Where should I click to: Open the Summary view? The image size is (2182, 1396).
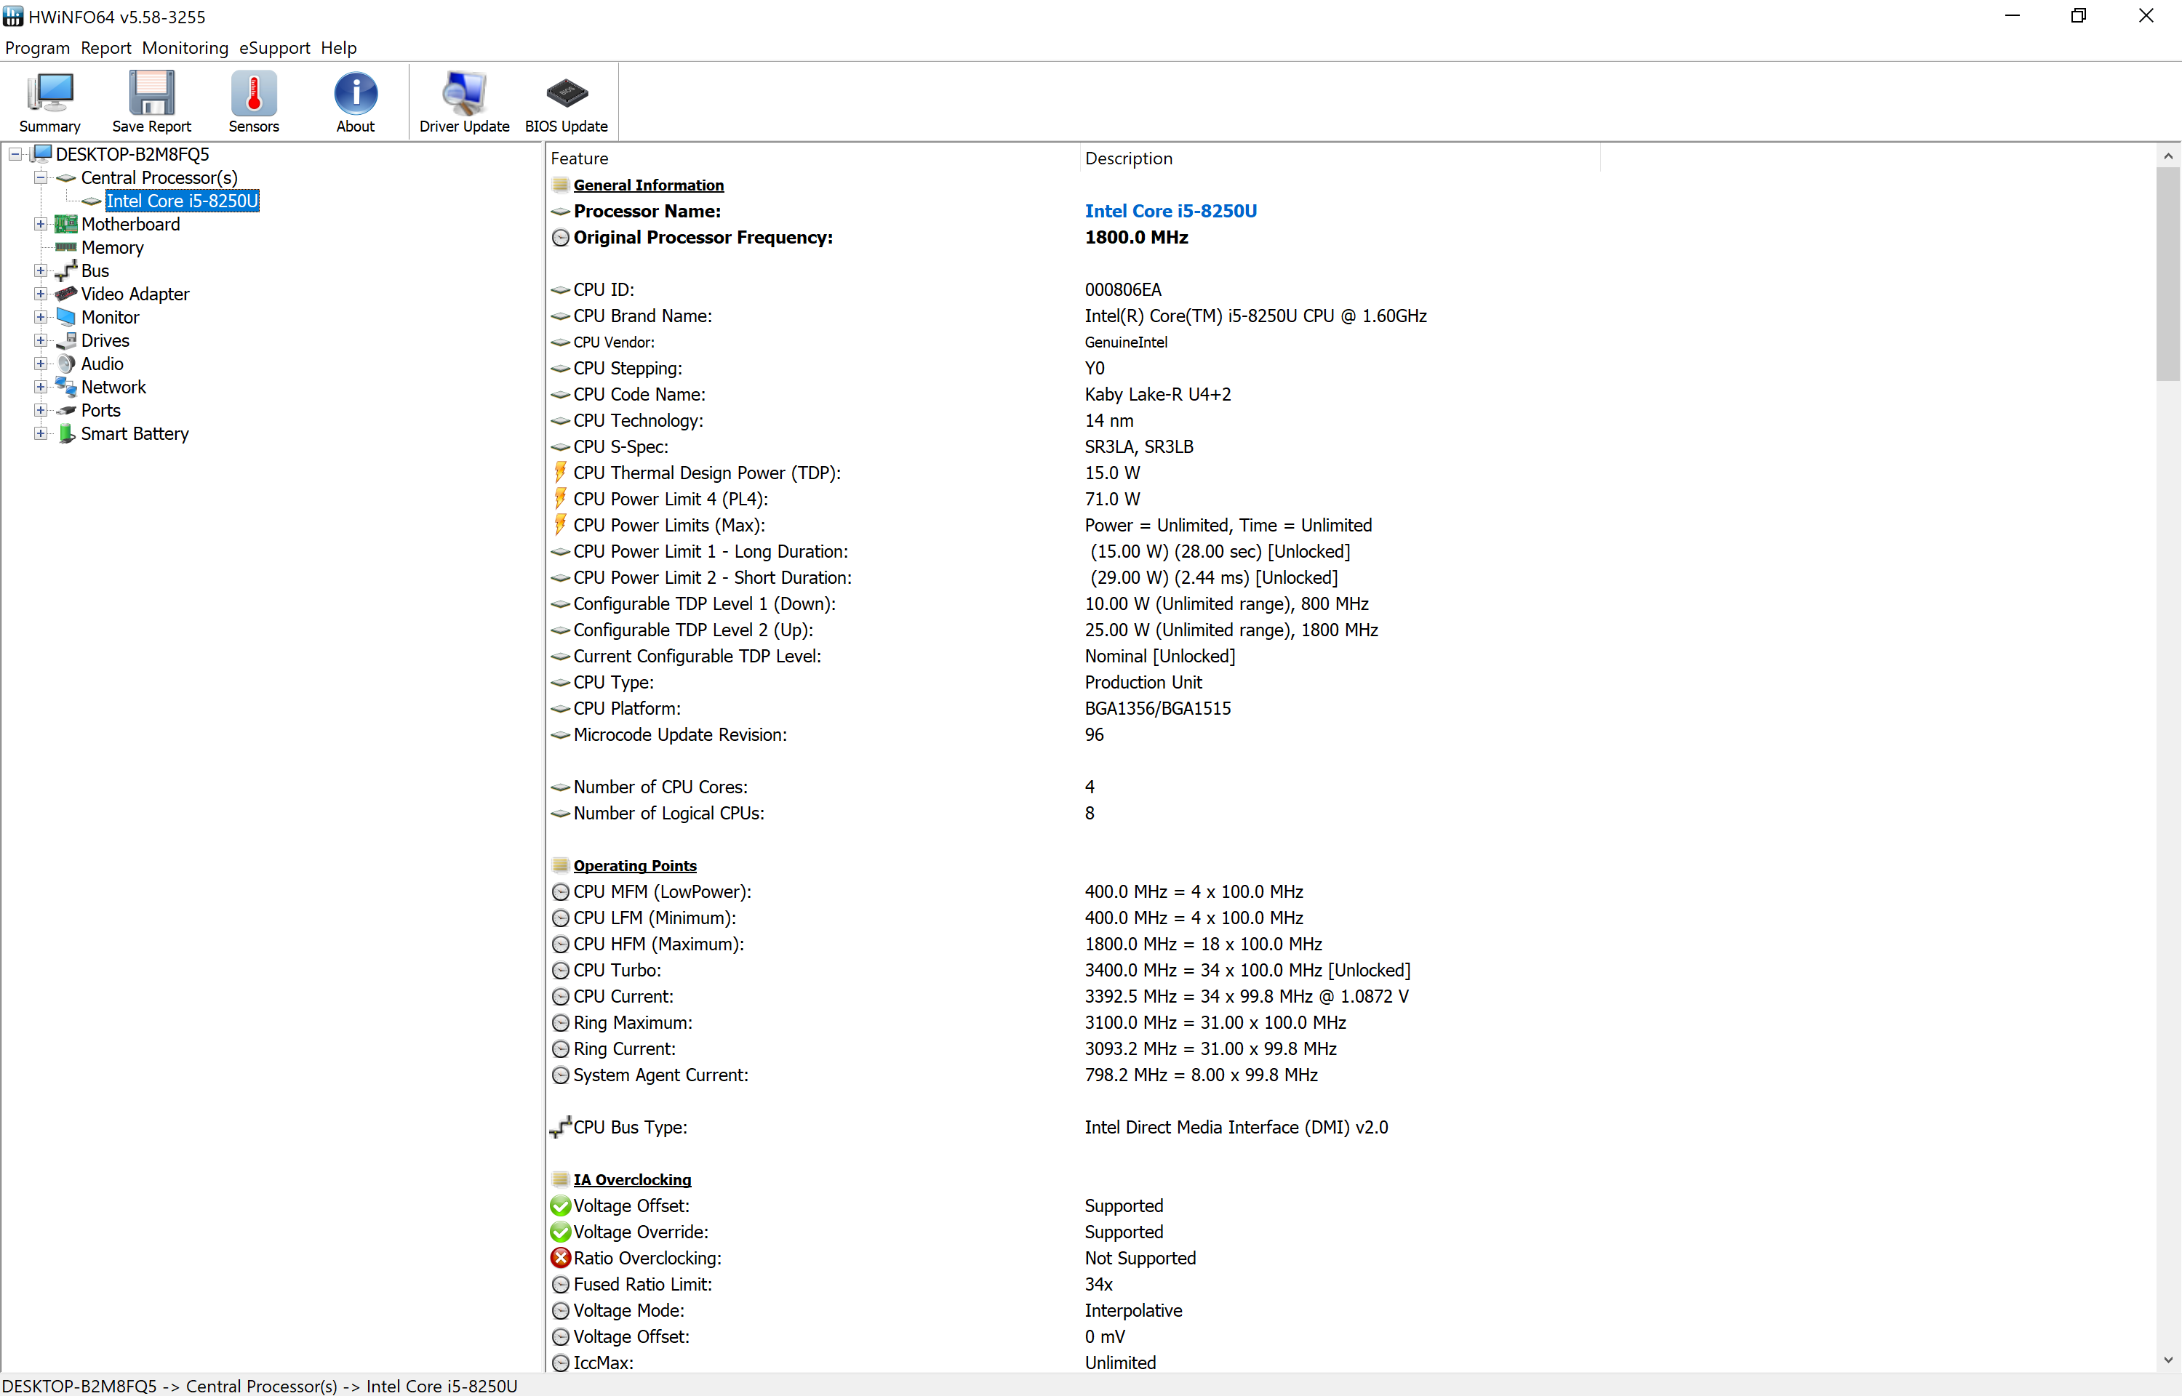click(x=50, y=102)
